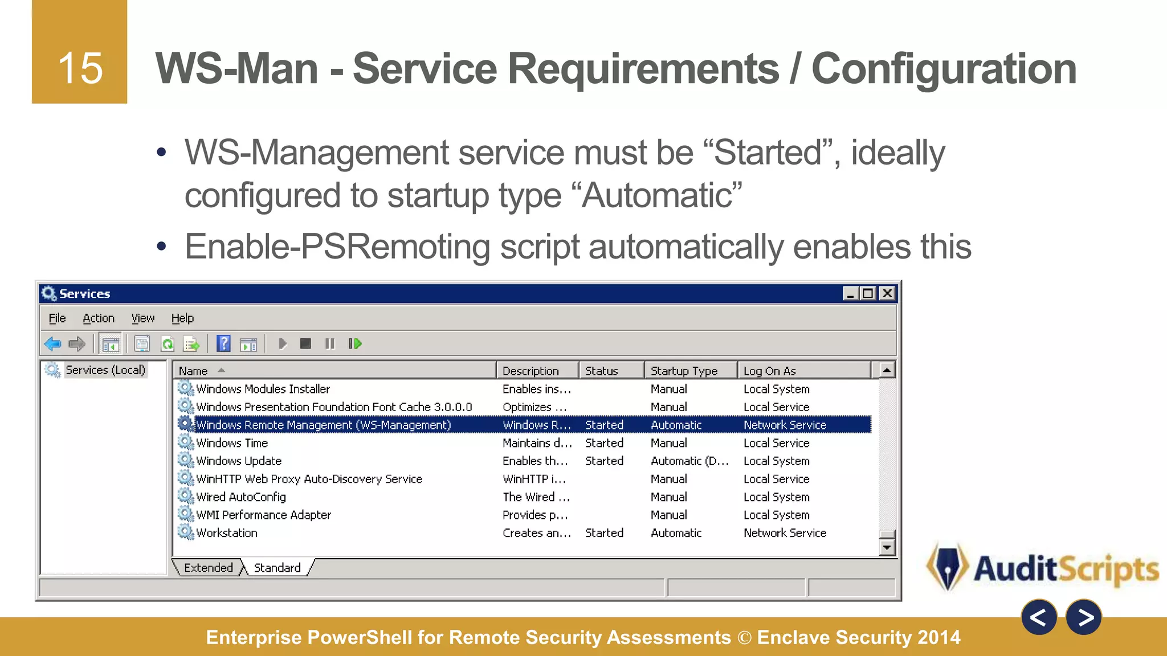The width and height of the screenshot is (1167, 656).
Task: Sort by the Name column header
Action: click(334, 370)
